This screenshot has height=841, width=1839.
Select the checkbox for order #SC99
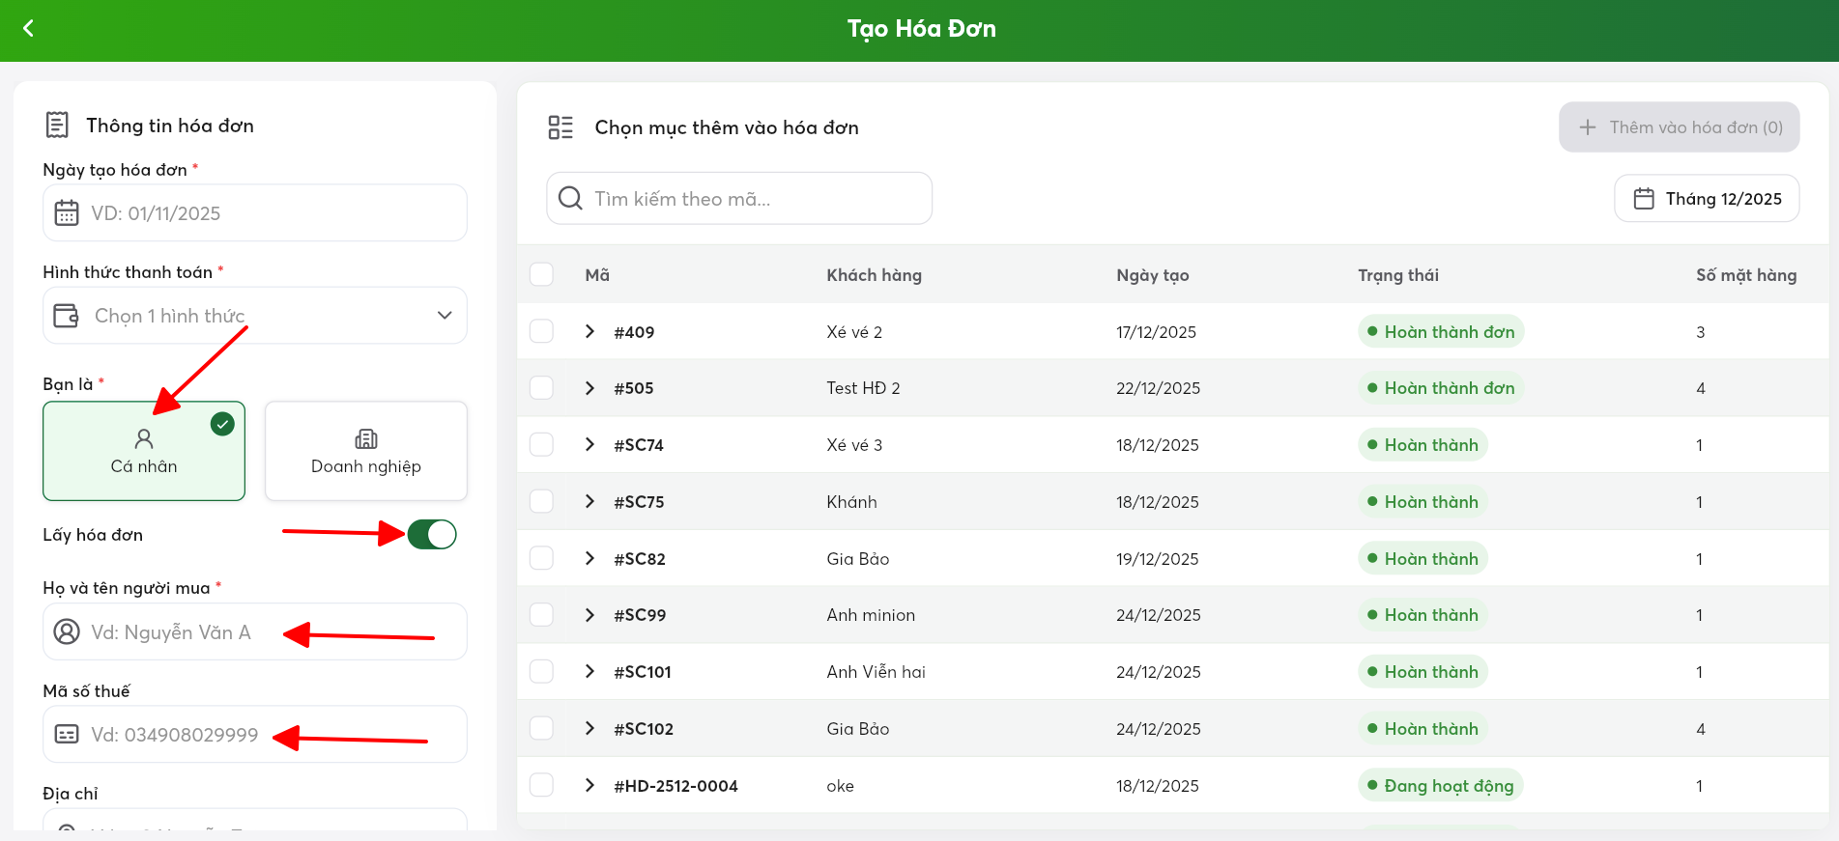coord(541,614)
